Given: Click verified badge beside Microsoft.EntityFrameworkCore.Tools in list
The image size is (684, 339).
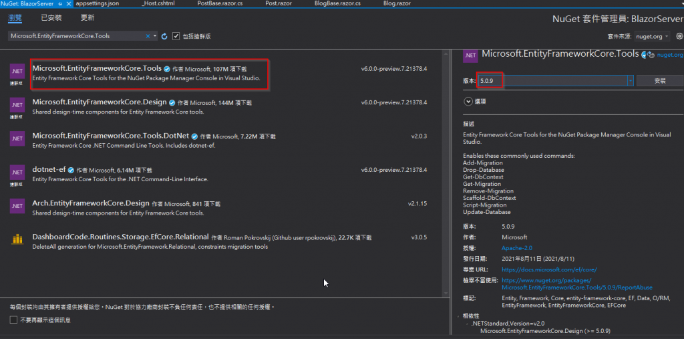Looking at the screenshot, I should (166, 69).
